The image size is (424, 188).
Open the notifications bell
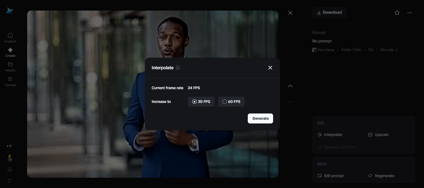point(10,170)
